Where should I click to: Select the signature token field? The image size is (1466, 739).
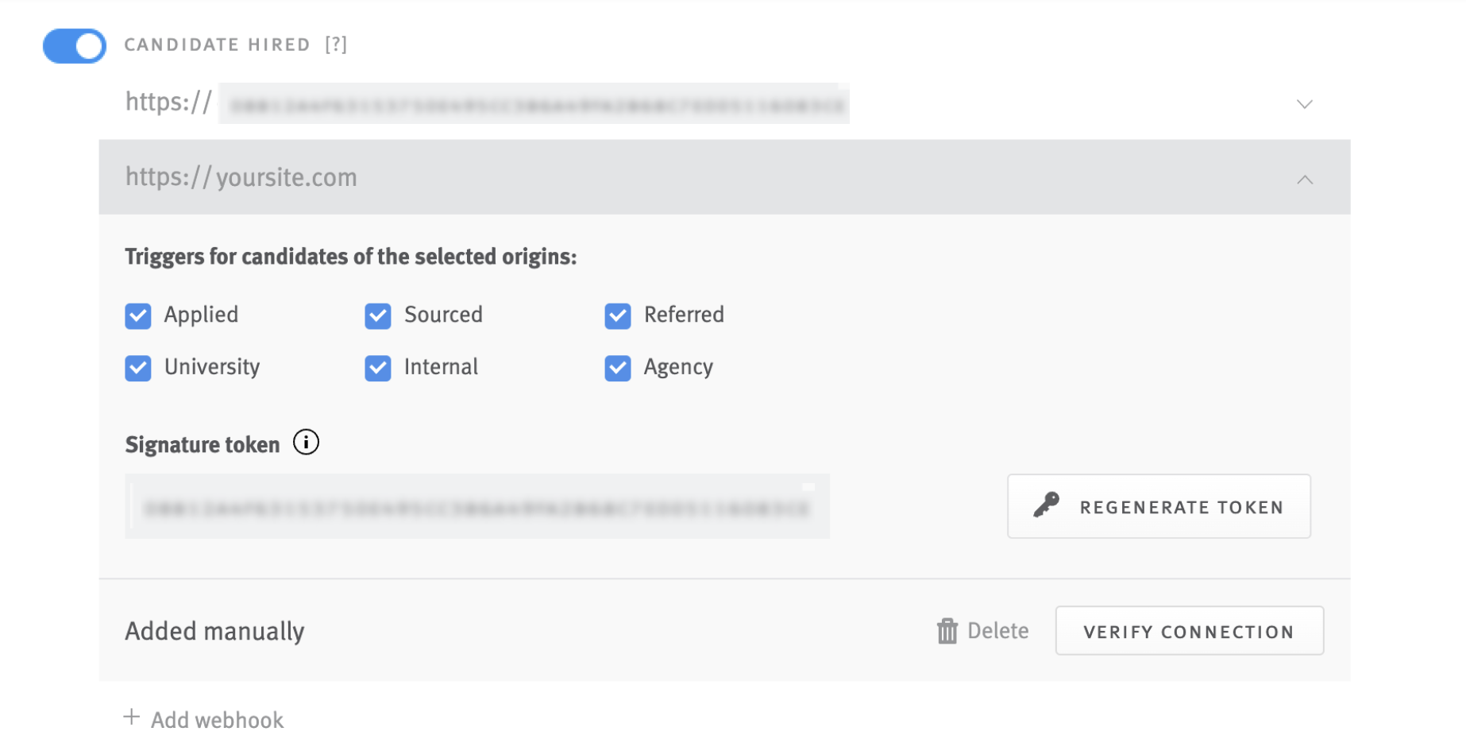click(x=476, y=506)
